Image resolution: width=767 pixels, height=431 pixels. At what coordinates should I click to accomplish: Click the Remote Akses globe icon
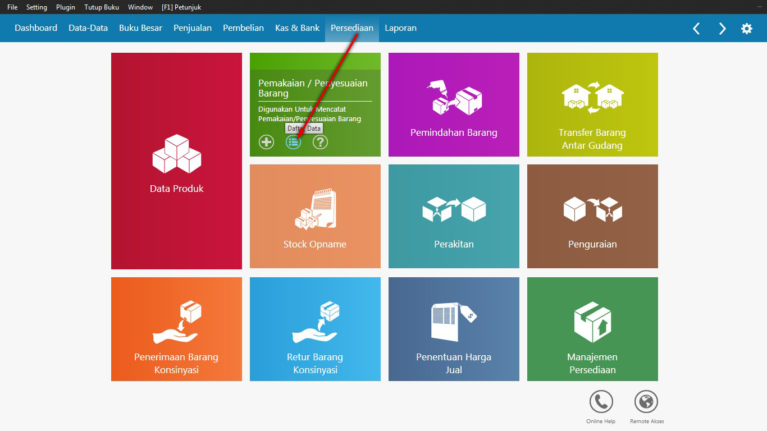click(x=646, y=402)
